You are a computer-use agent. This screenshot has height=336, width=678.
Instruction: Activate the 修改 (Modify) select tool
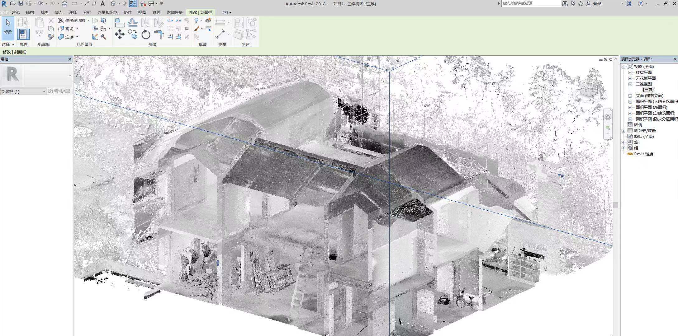[x=8, y=27]
